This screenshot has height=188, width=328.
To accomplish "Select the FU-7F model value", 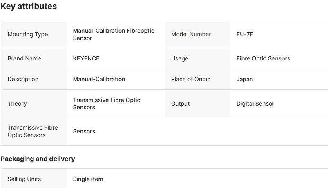I will click(245, 35).
